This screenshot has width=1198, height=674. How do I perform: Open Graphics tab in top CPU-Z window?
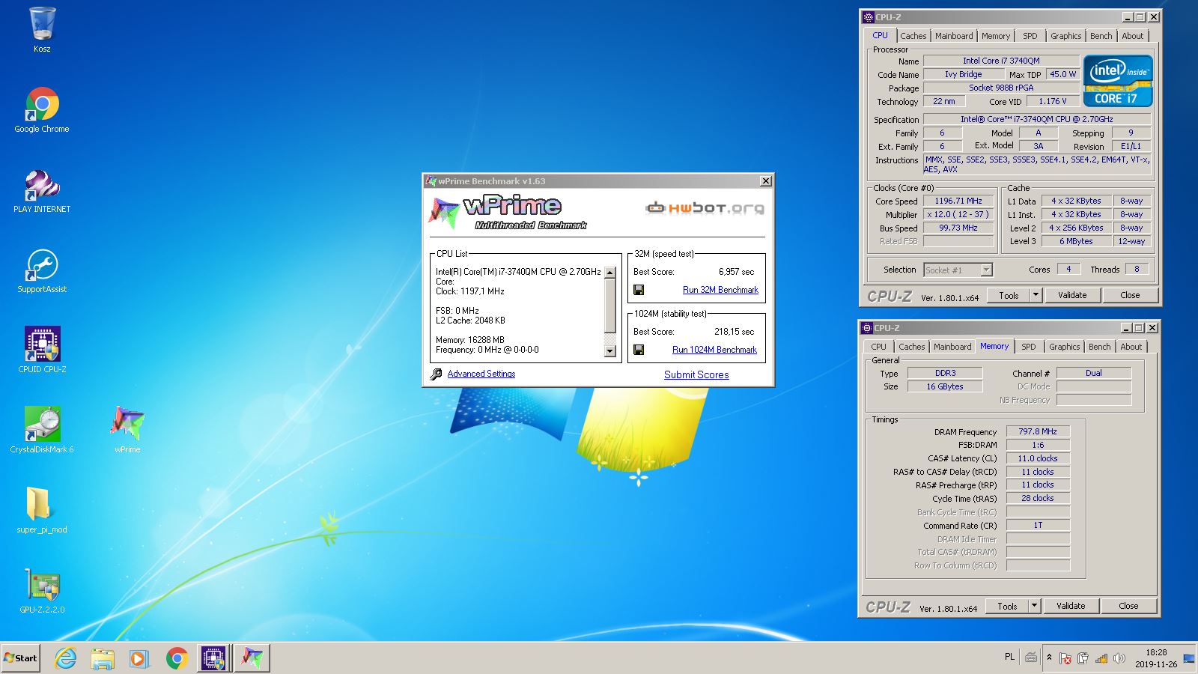[1065, 36]
